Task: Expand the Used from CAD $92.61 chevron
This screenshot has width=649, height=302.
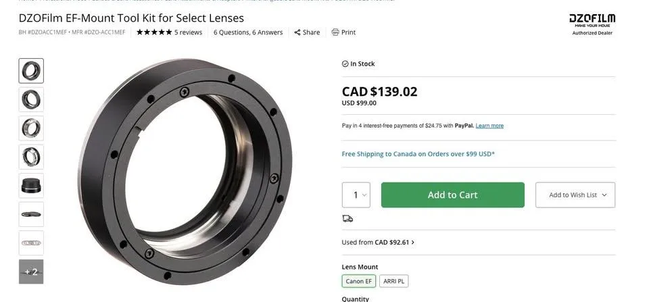Action: tap(413, 243)
